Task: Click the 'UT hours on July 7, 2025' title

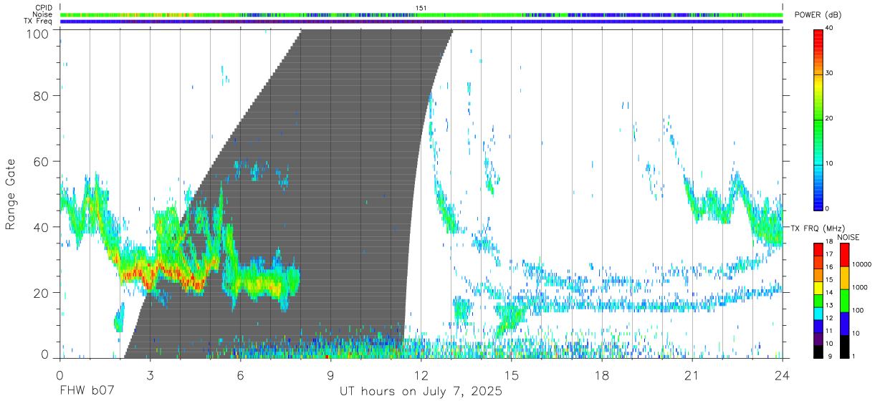Action: click(x=421, y=392)
